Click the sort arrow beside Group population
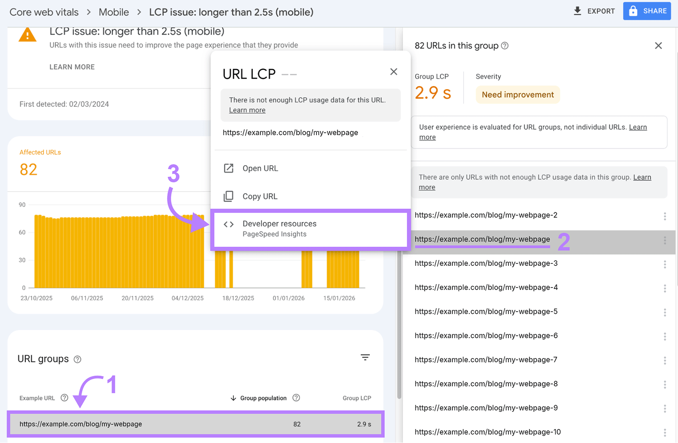678x443 pixels. (233, 398)
